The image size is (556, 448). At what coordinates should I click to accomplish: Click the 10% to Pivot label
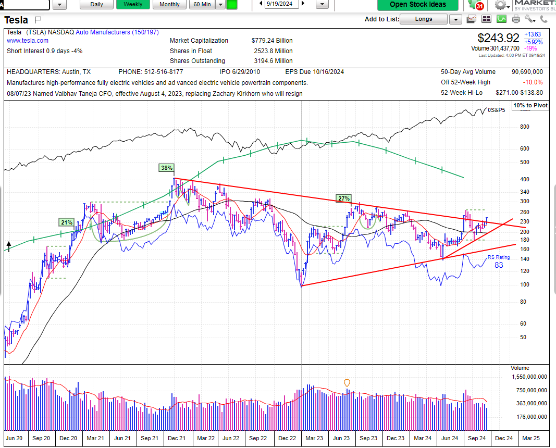pyautogui.click(x=530, y=105)
